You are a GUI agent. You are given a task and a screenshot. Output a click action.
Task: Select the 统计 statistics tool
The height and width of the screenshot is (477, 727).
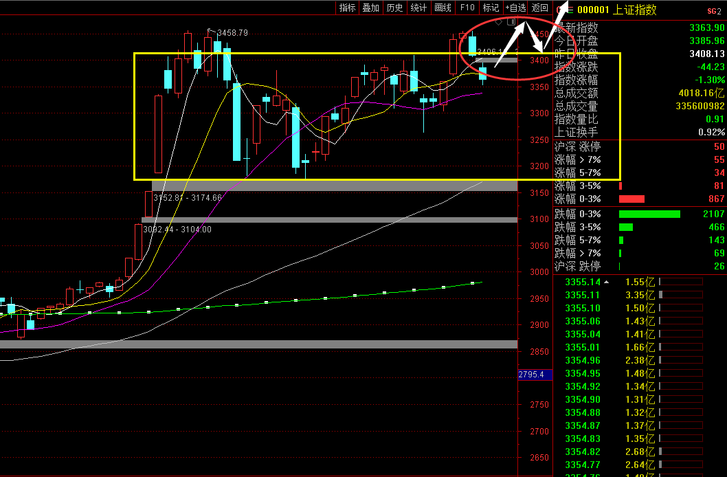[418, 8]
